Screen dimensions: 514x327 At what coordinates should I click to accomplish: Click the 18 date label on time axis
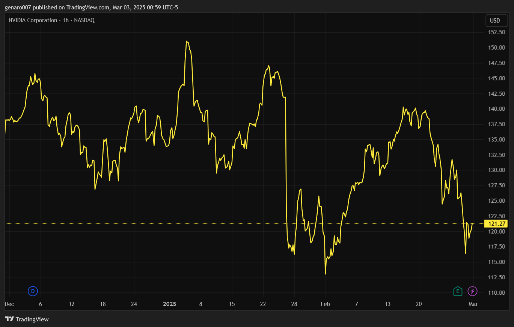[103, 304]
